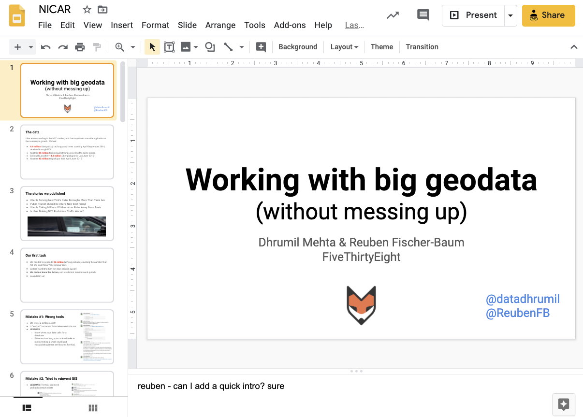Open the Format menu
This screenshot has width=583, height=417.
155,25
